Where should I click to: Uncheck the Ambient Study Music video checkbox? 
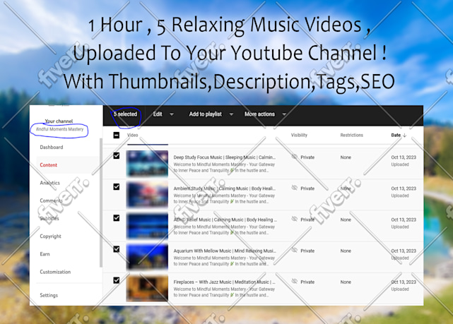click(x=117, y=187)
